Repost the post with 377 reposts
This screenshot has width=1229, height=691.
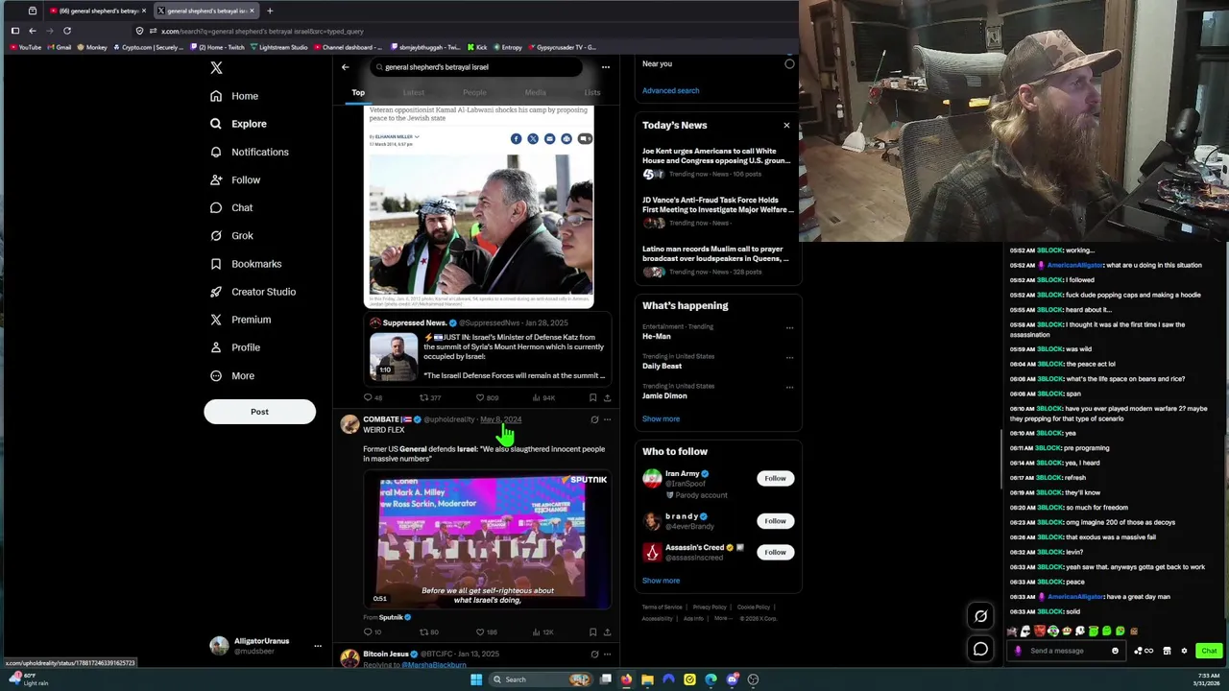tap(430, 397)
